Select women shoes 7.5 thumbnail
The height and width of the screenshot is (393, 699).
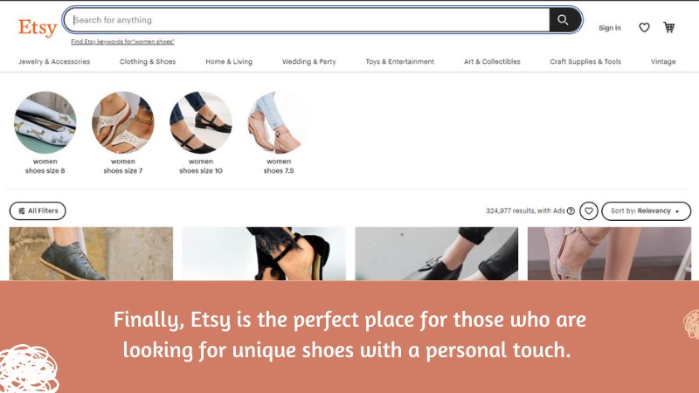pyautogui.click(x=279, y=133)
